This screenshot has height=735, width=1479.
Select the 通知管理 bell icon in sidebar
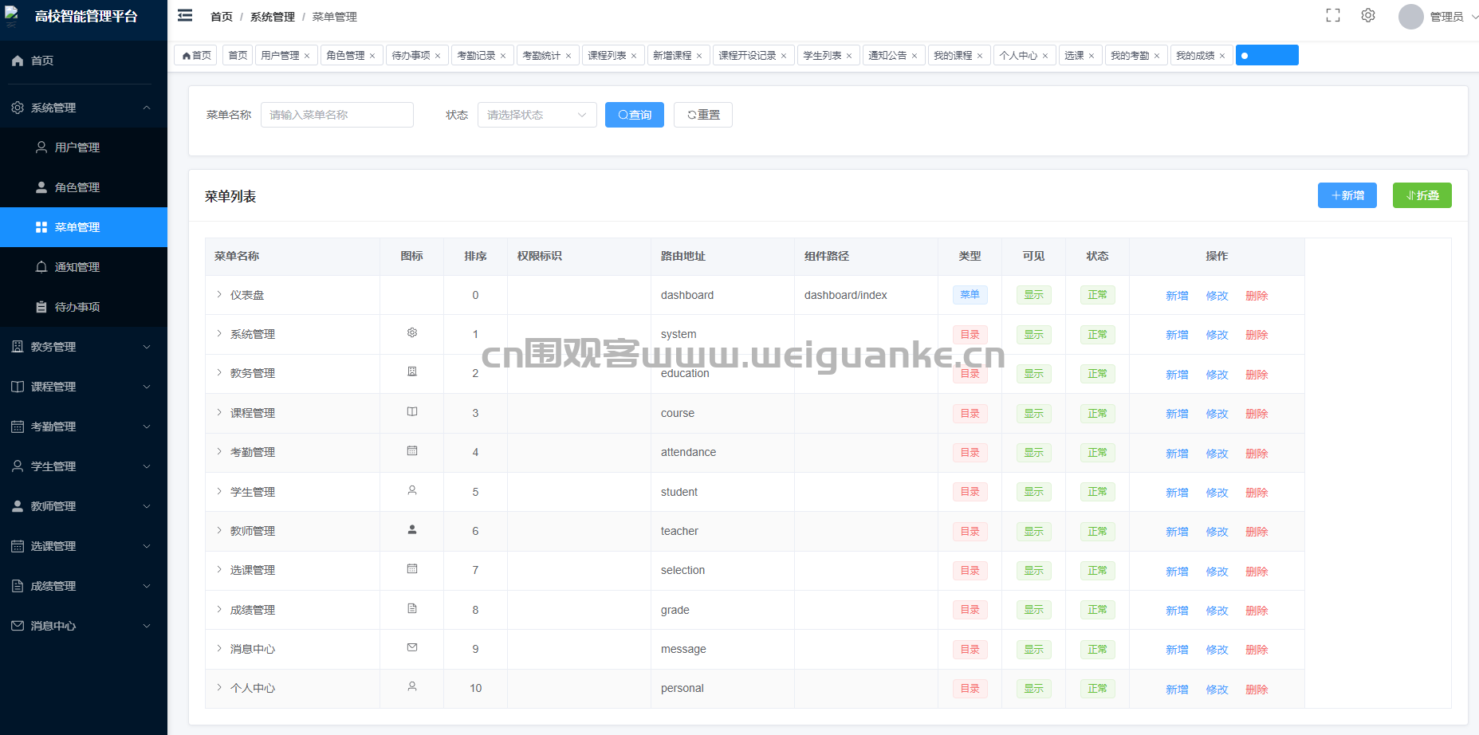coord(41,266)
